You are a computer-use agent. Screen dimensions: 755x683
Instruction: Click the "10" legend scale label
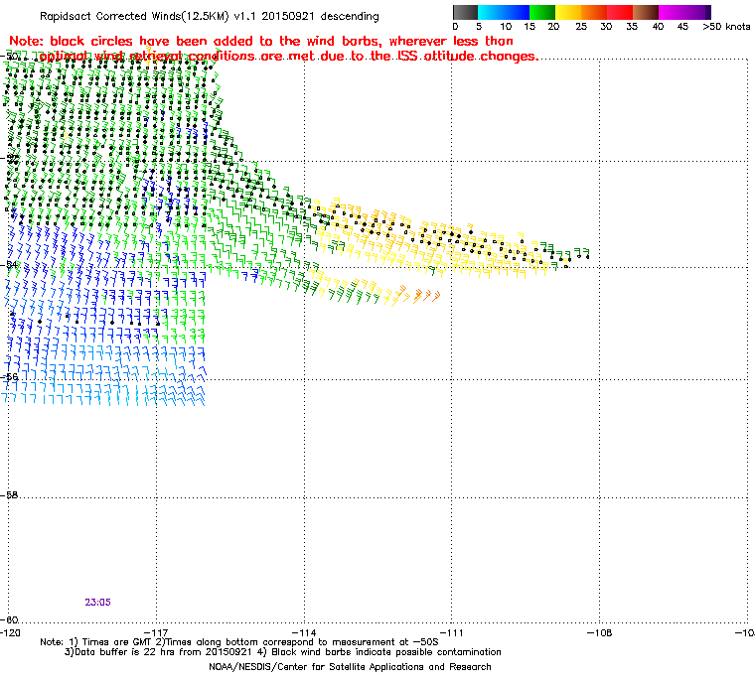point(506,27)
